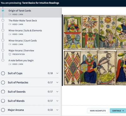Click the video icon under A note before you begin
The height and width of the screenshot is (116, 126).
tap(10, 64)
